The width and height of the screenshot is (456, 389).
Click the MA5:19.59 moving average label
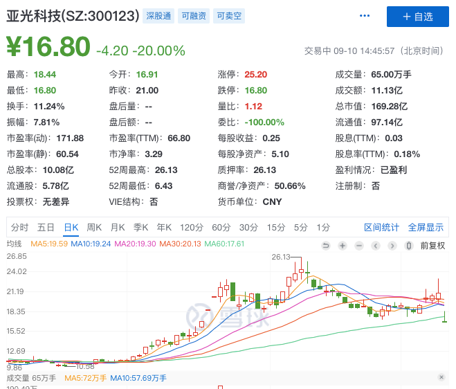(49, 244)
